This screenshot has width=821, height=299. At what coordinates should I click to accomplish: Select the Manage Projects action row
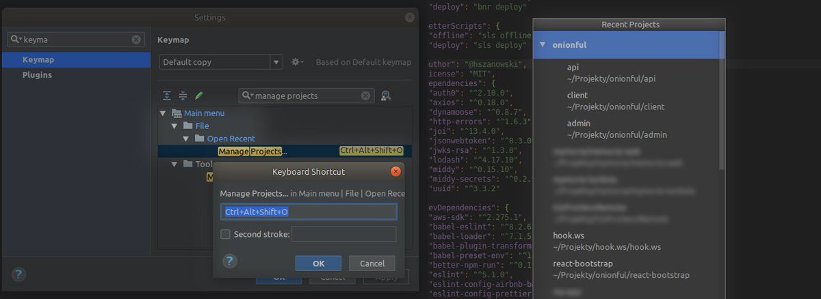[285, 151]
